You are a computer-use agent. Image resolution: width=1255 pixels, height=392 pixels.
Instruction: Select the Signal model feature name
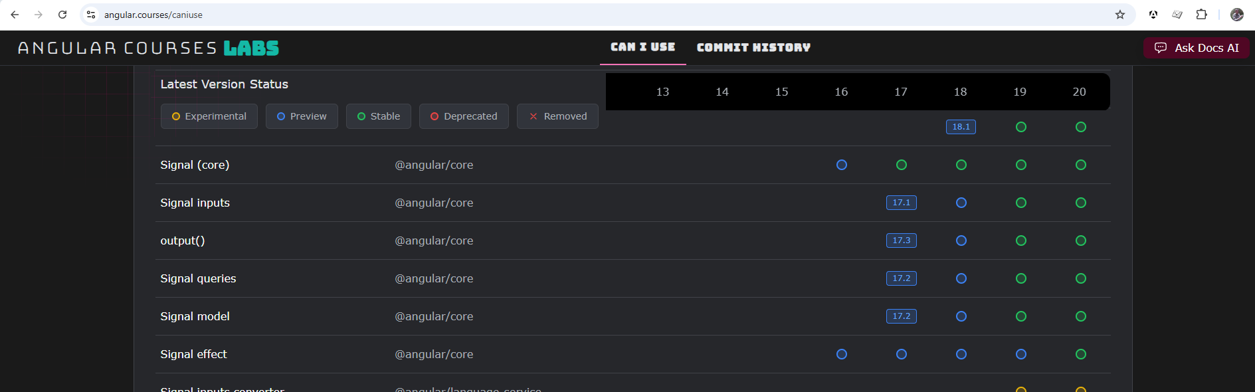coord(195,316)
